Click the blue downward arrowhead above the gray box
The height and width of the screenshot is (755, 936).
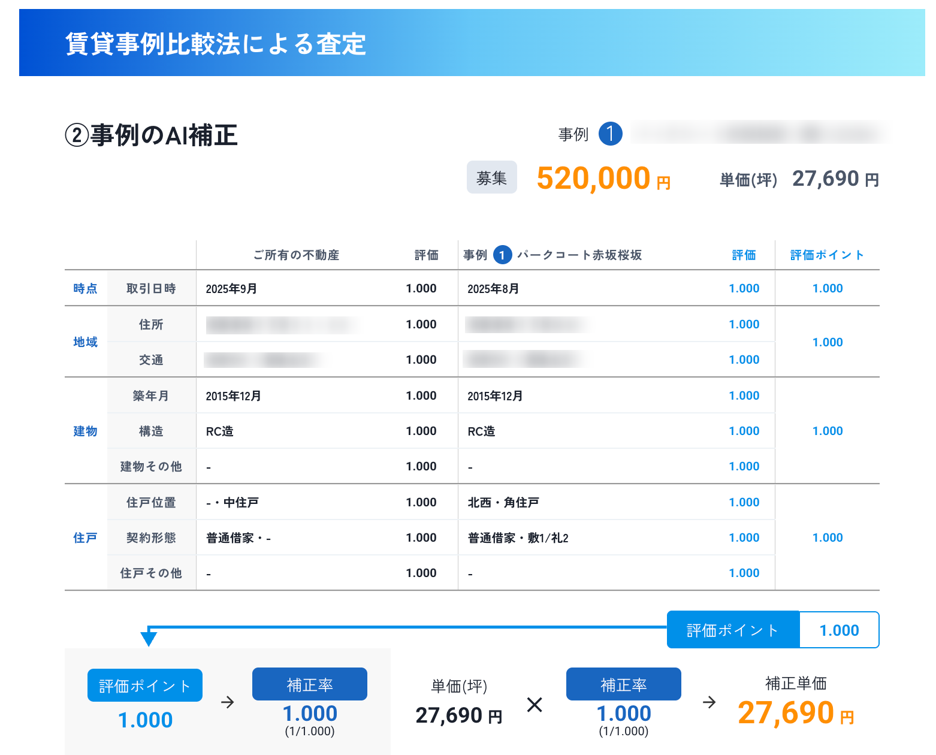[x=149, y=638]
